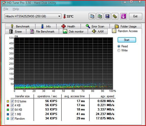Click the copy screenshot to clipboard icon

click(100, 16)
